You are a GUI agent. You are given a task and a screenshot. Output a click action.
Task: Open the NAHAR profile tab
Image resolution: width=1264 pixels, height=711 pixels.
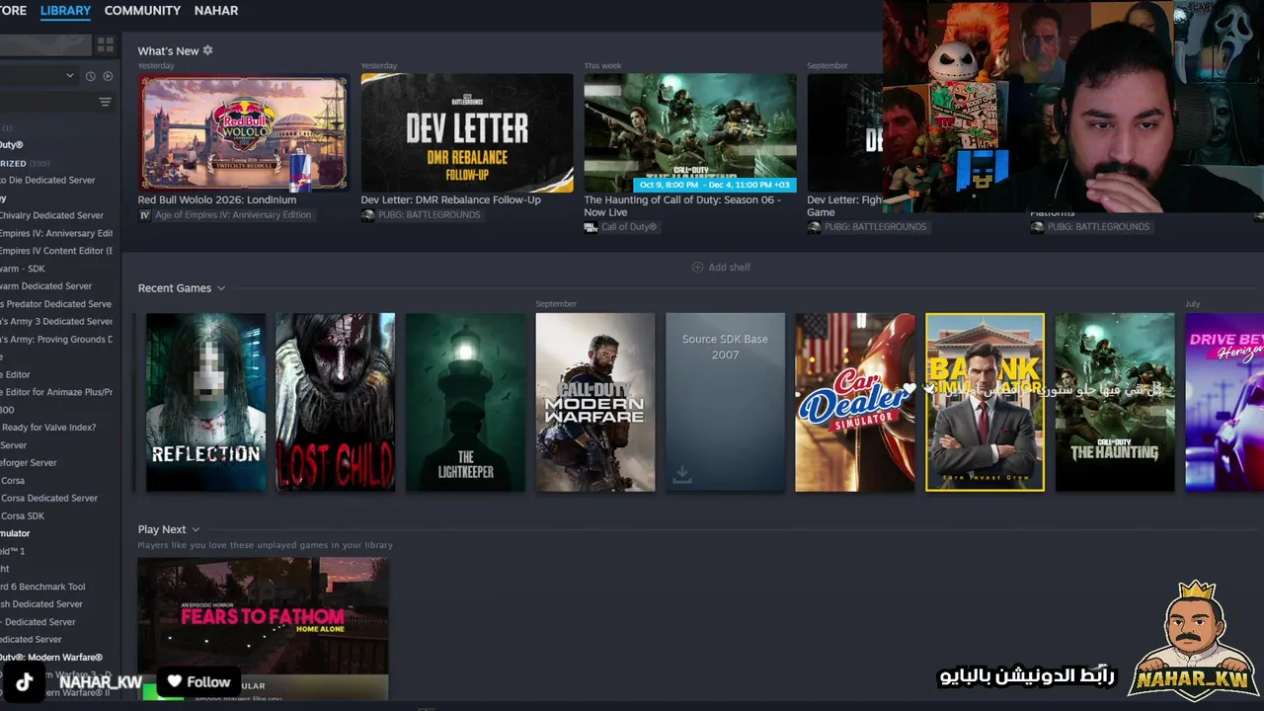216,10
